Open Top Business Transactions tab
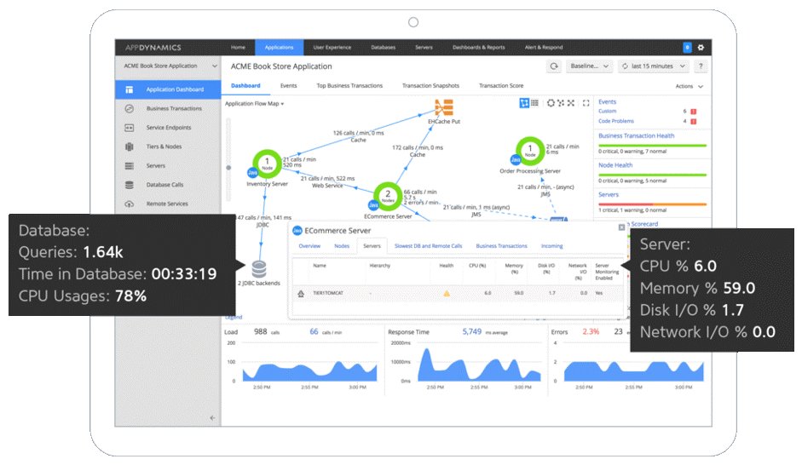802x465 pixels. 349,86
